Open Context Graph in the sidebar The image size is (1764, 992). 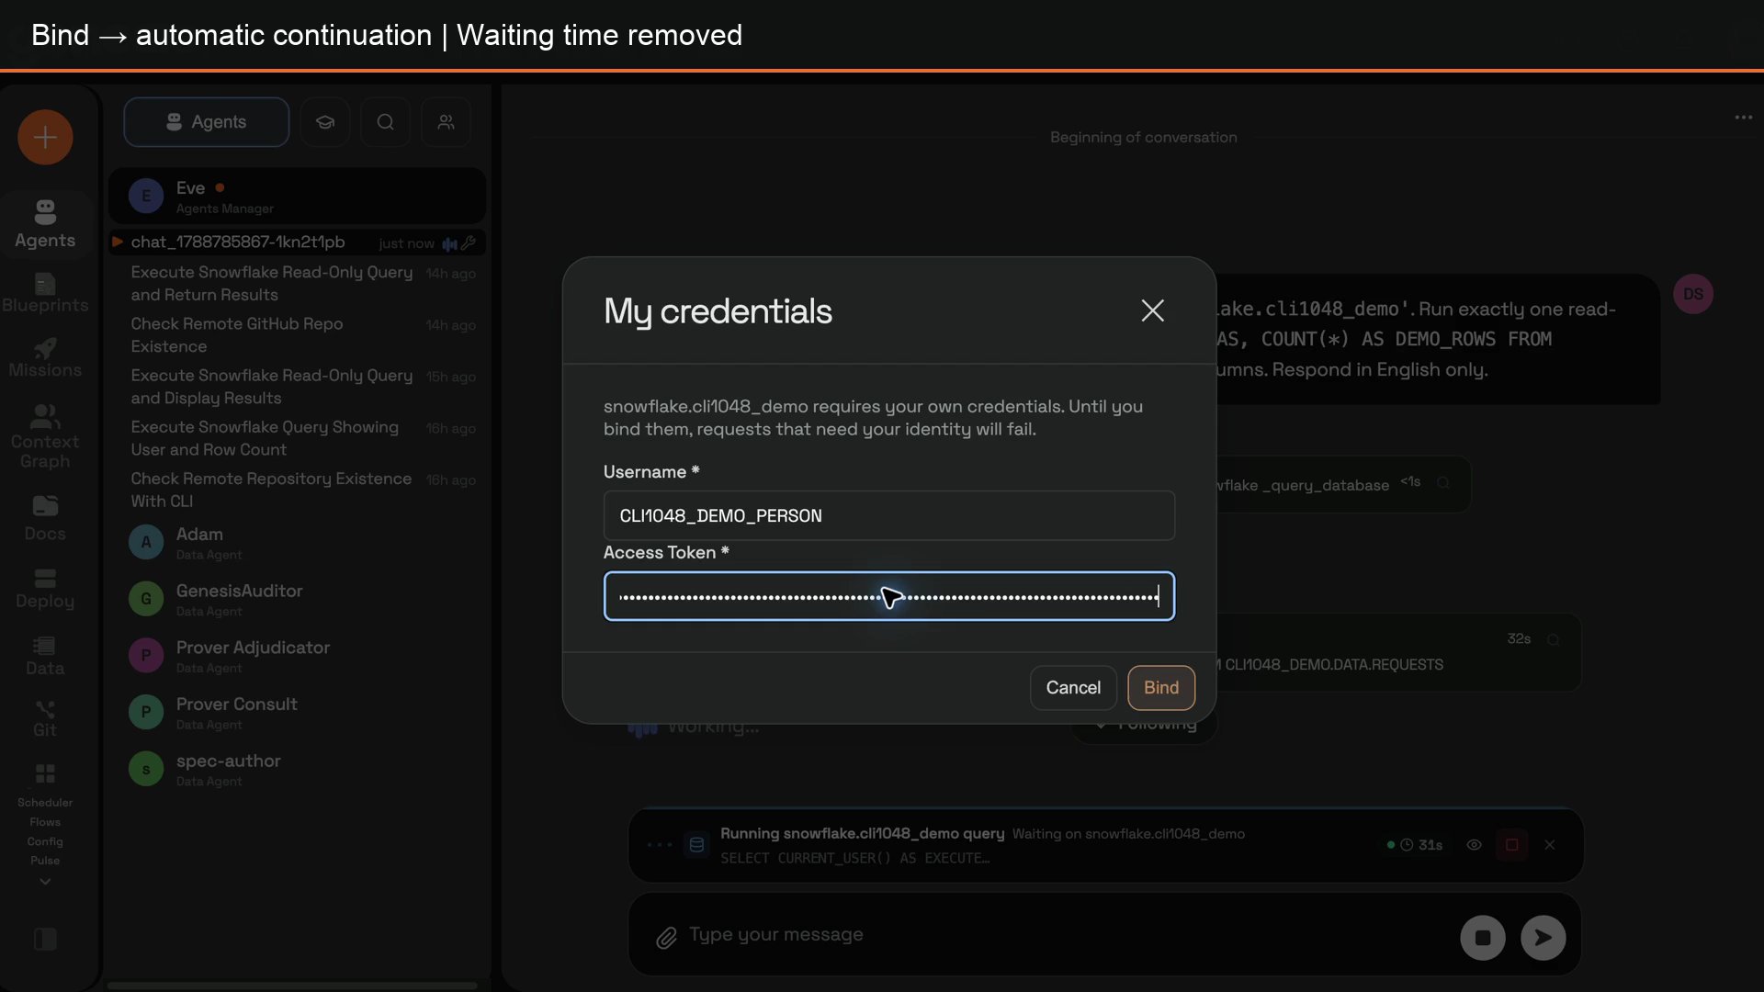(45, 437)
